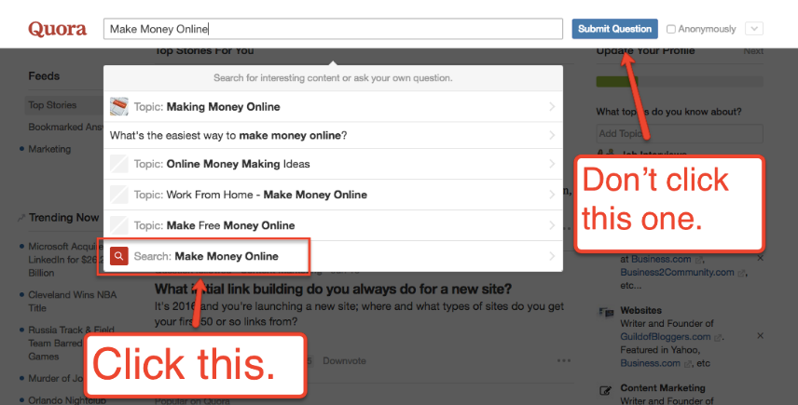Click chevron on Make Free Money Online row
The height and width of the screenshot is (405, 798).
tap(552, 225)
